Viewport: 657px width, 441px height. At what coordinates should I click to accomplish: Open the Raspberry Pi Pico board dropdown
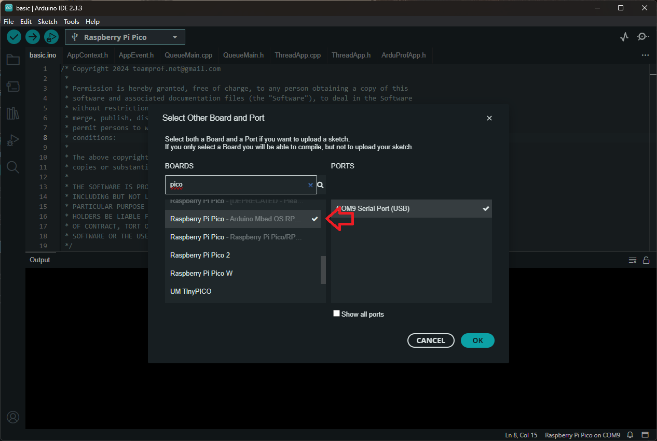[x=125, y=37]
